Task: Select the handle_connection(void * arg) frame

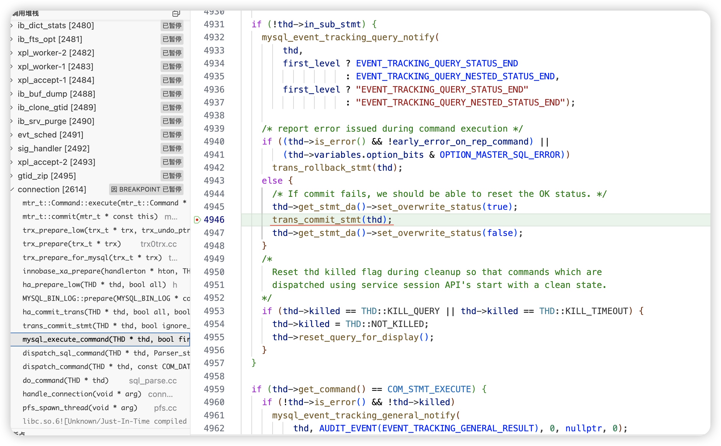Action: (82, 394)
